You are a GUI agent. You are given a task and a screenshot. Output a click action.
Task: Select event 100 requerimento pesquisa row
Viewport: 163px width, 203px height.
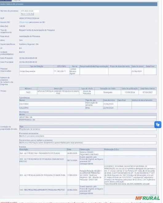88,190
